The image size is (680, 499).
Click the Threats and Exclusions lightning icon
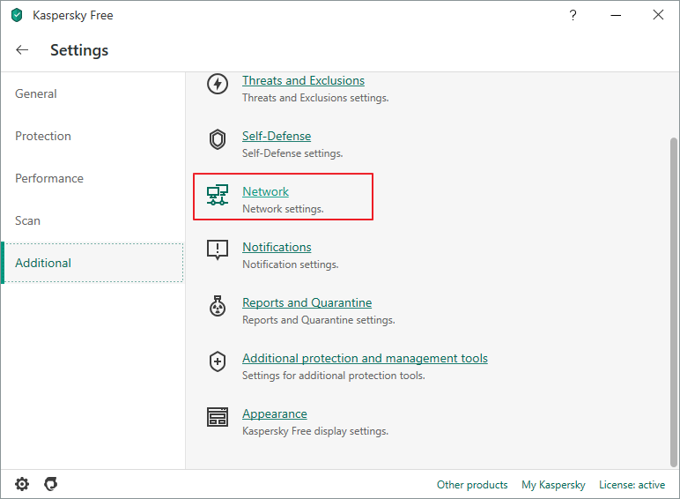[218, 84]
